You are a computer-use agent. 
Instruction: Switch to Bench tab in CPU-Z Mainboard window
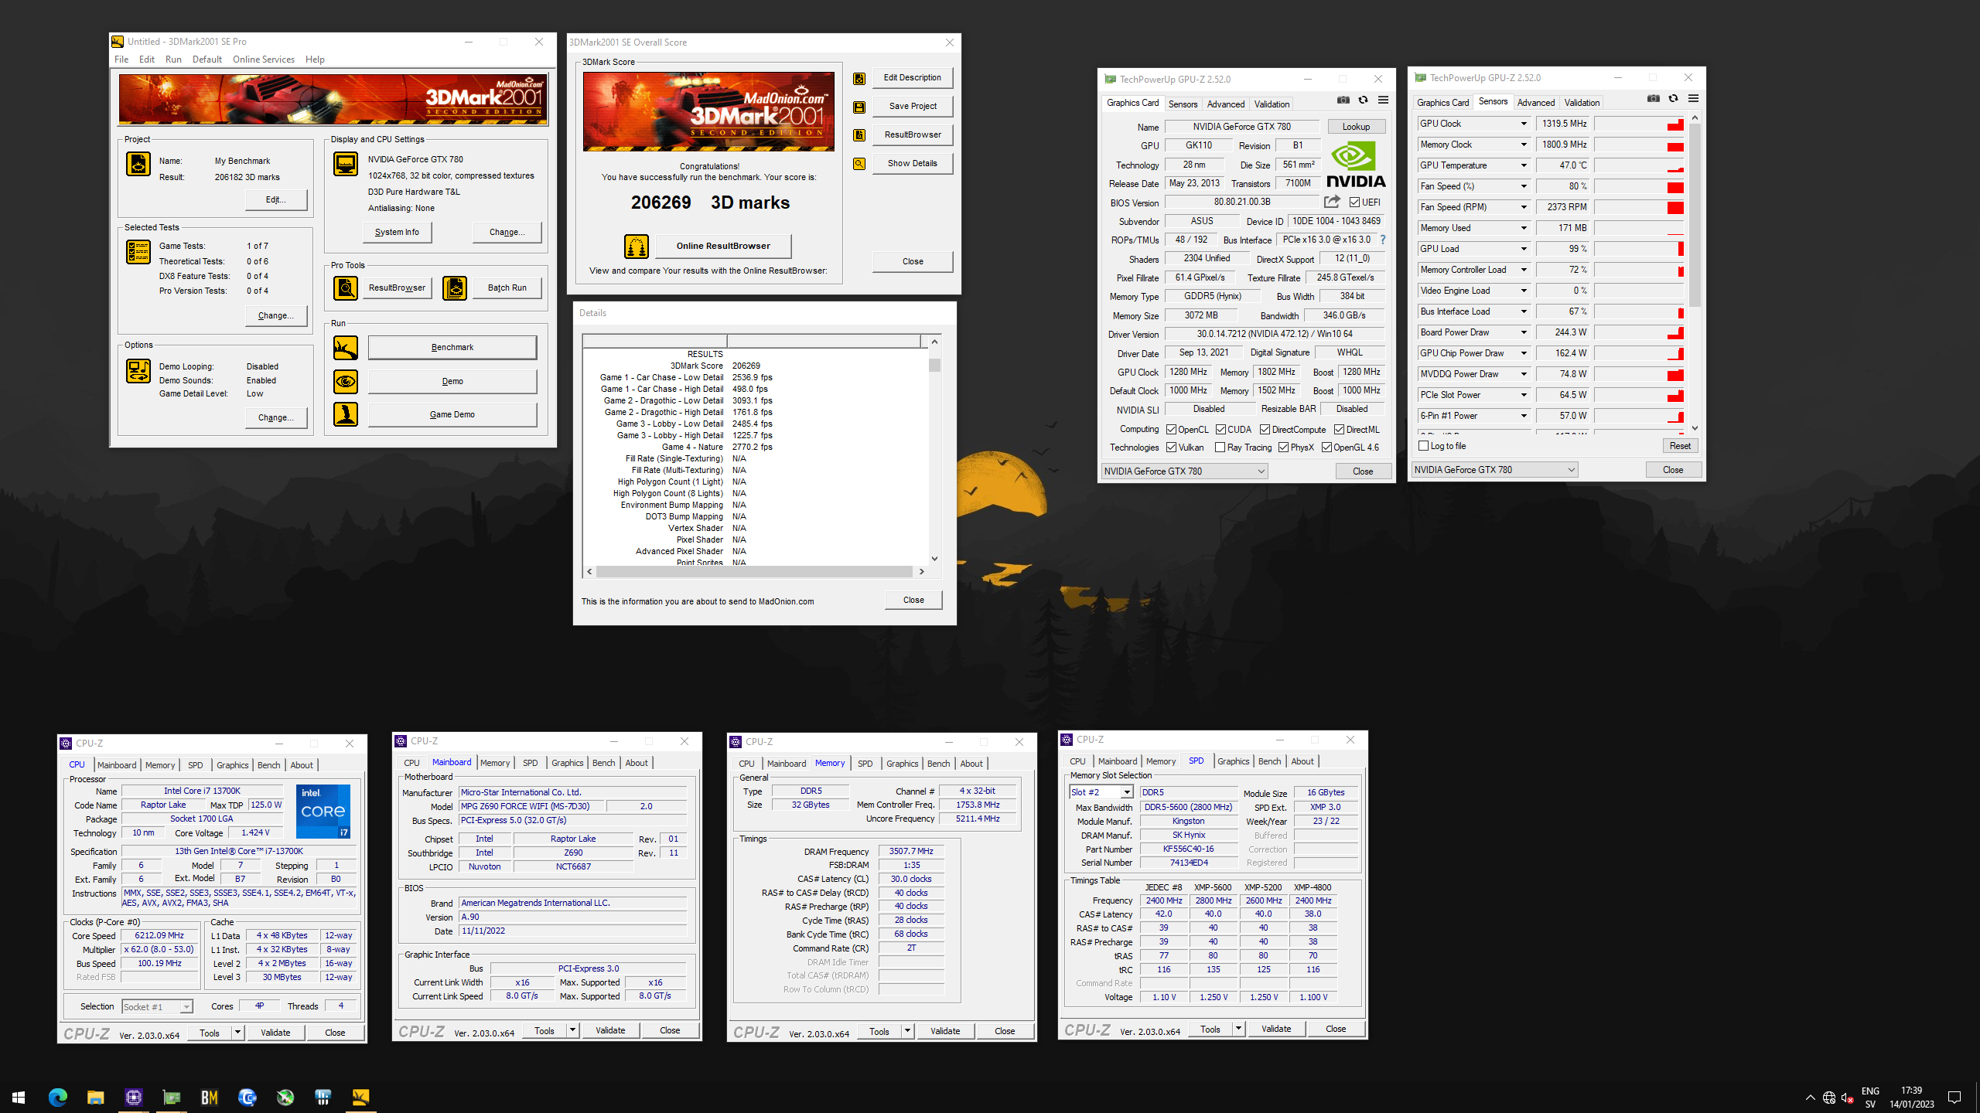(603, 764)
